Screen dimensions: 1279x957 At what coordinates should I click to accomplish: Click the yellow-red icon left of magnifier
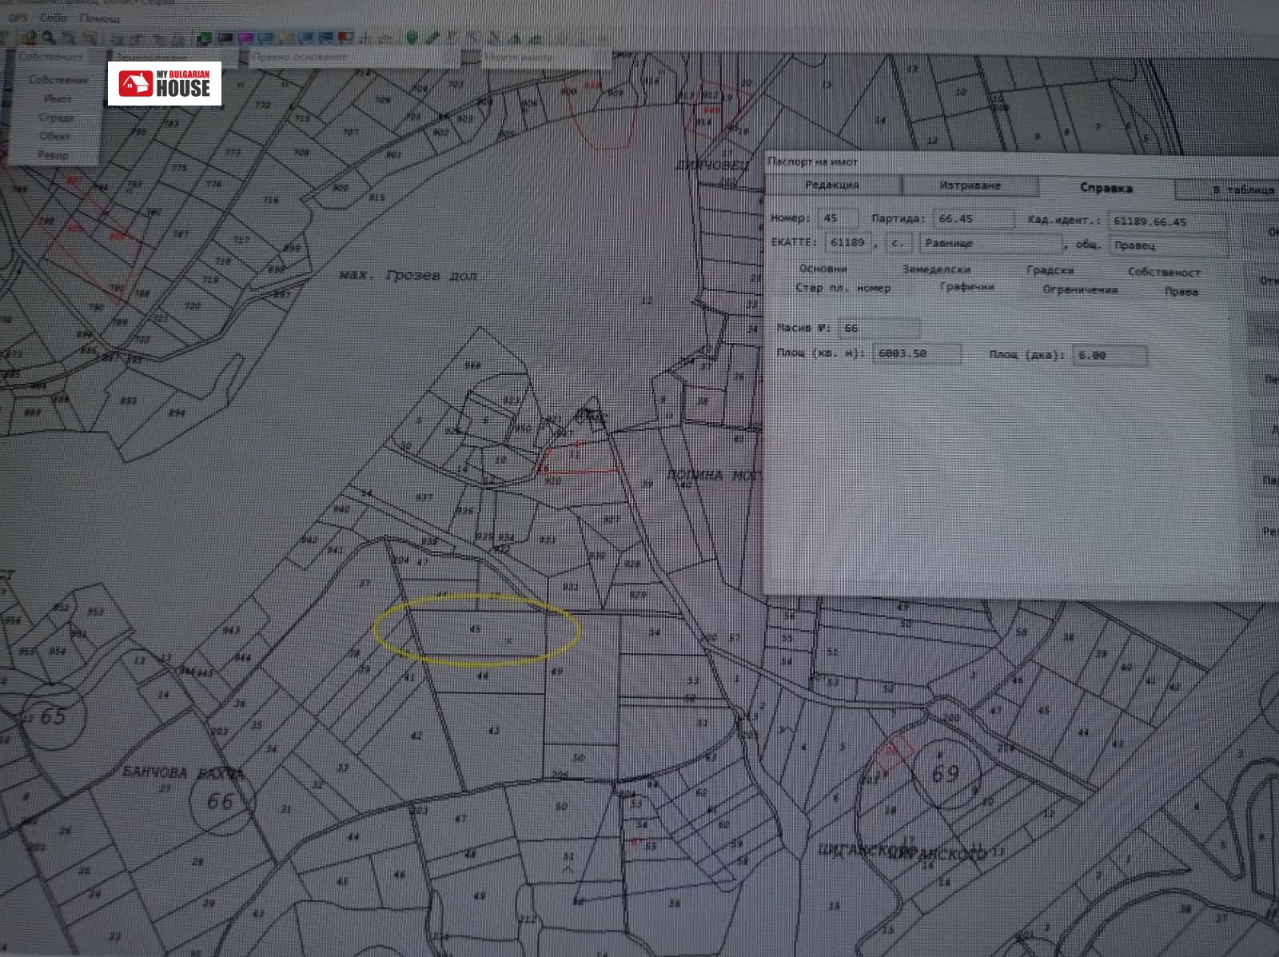pyautogui.click(x=30, y=38)
